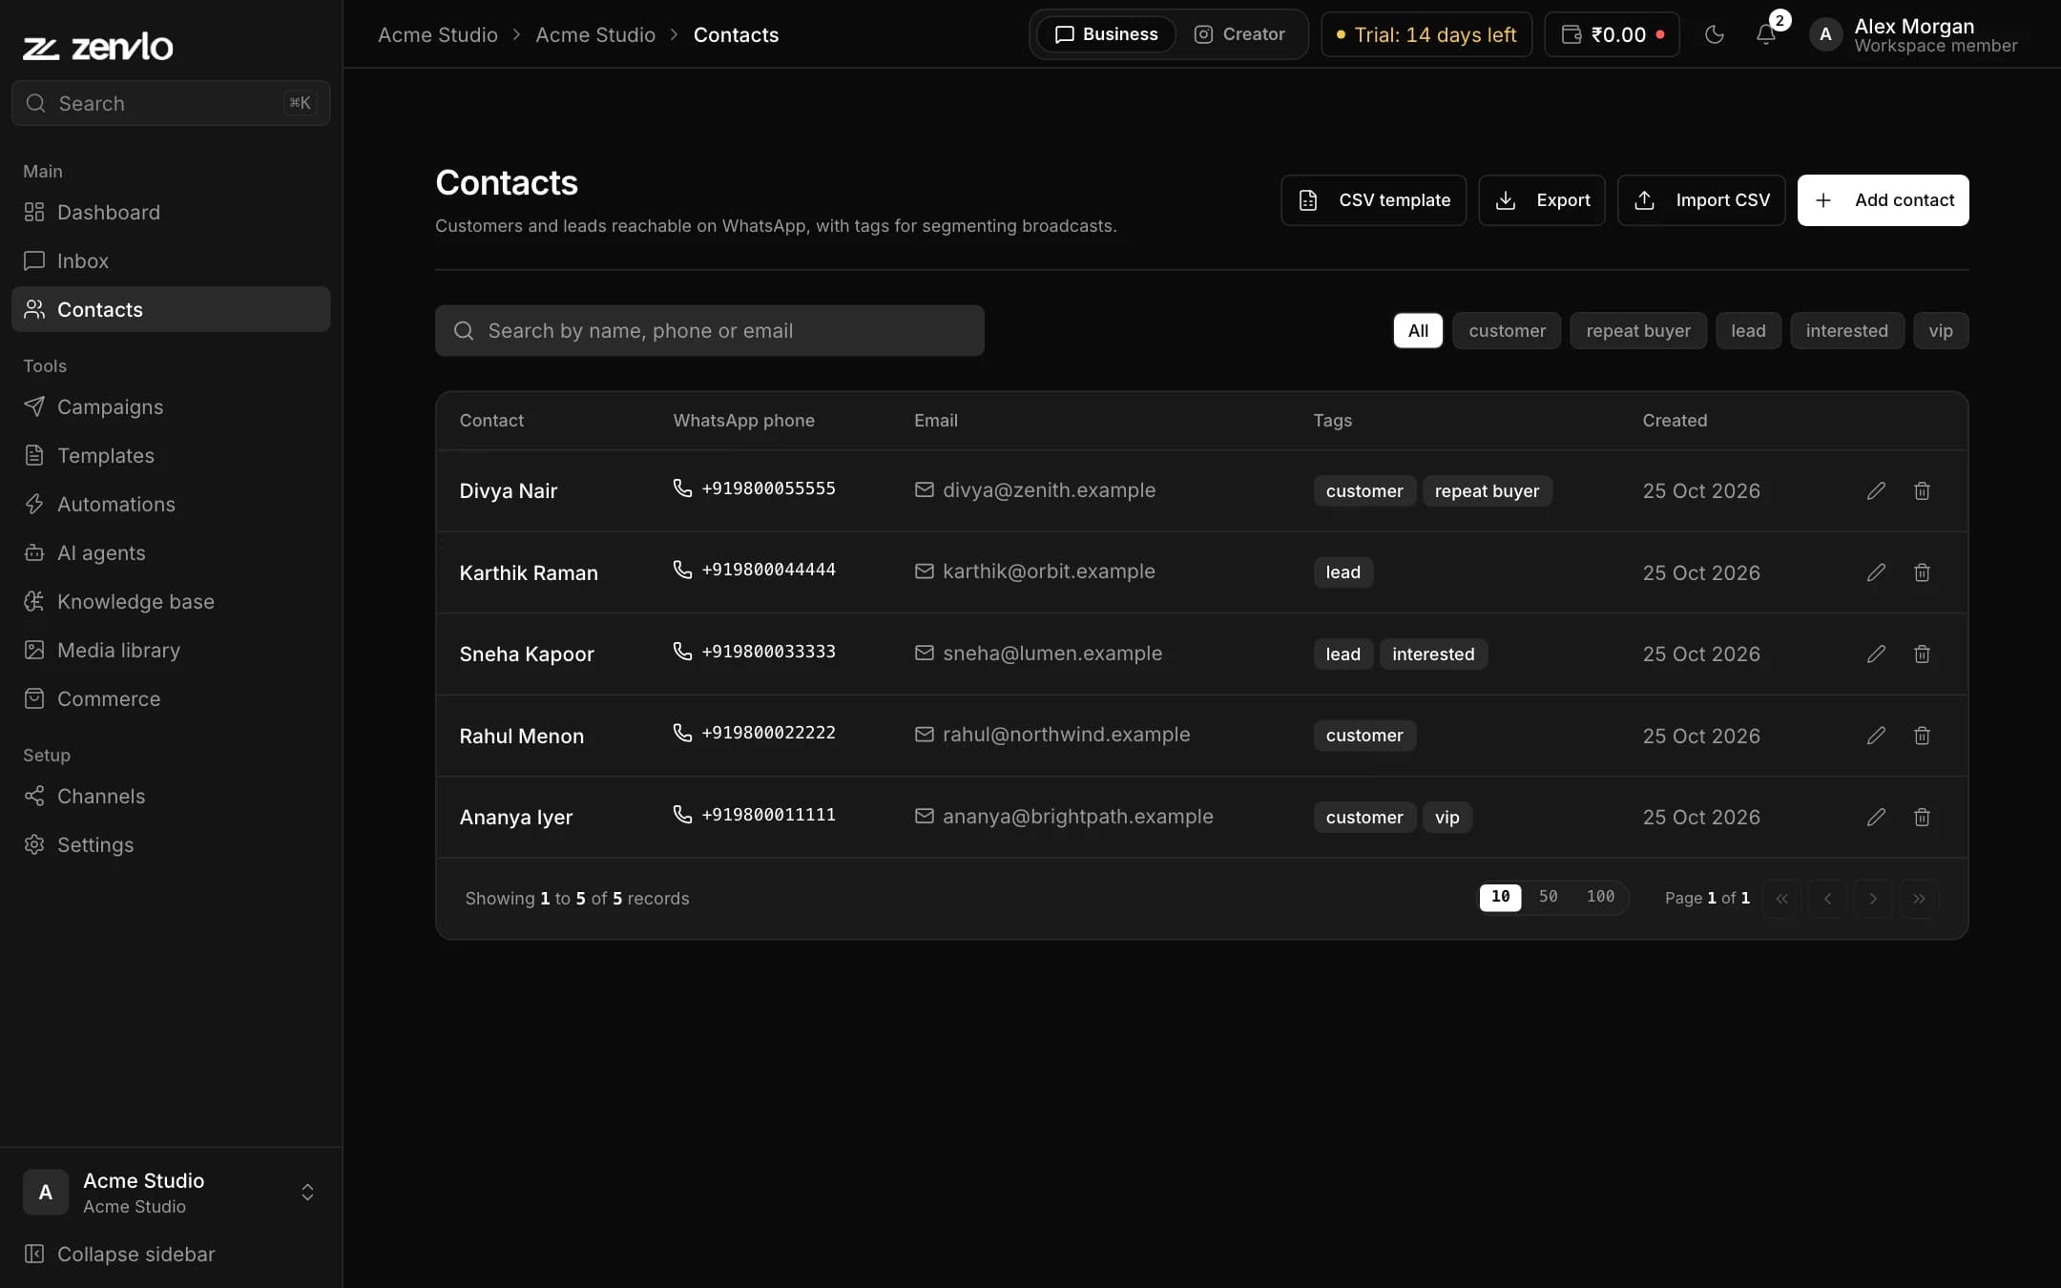
Task: Expand Acme Studio workspace switcher
Action: [171, 1193]
